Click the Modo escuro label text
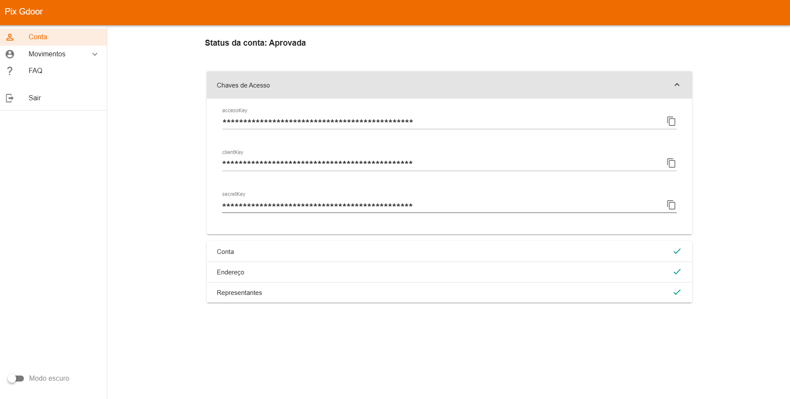The height and width of the screenshot is (399, 790). click(x=49, y=379)
